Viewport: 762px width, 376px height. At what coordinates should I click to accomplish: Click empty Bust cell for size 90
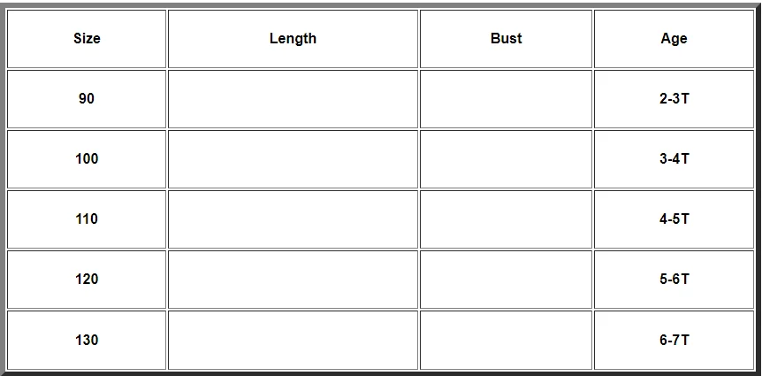[x=506, y=99]
